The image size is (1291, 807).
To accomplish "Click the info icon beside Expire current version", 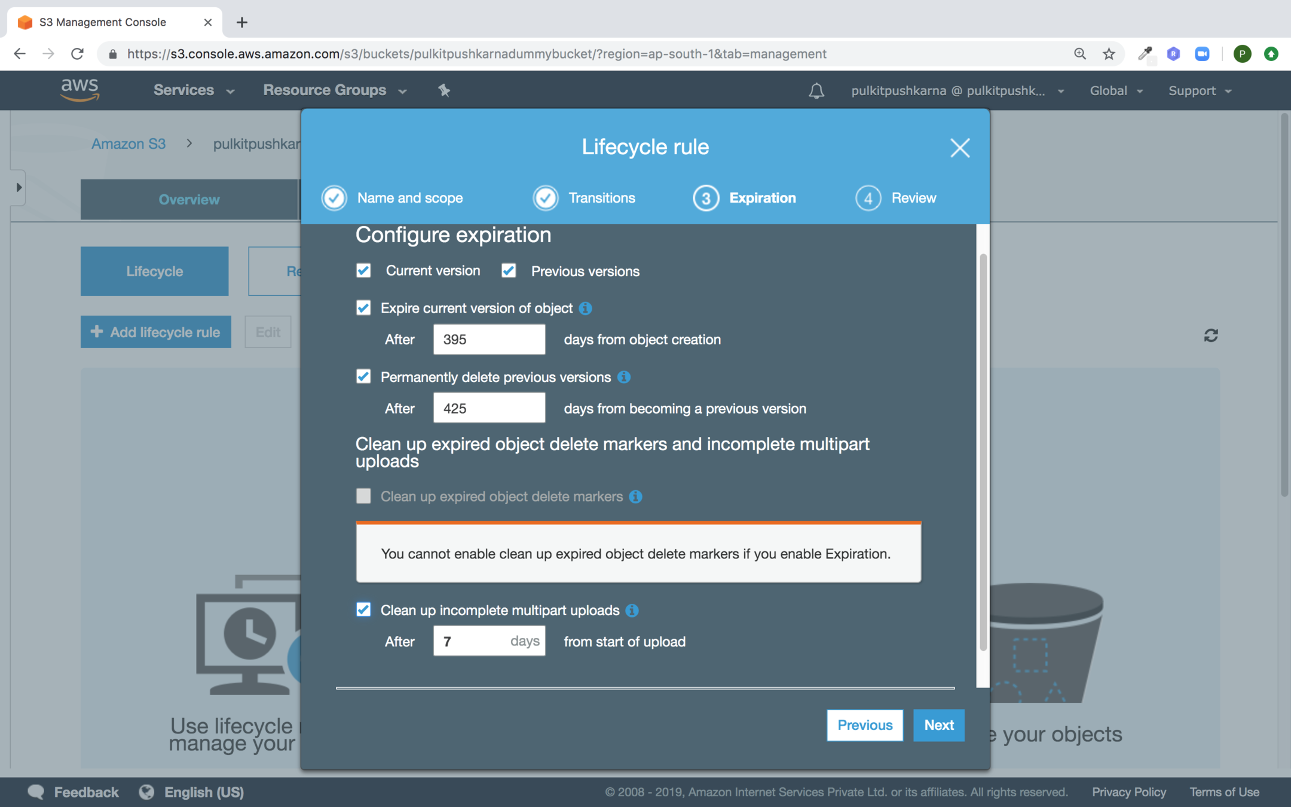I will (x=585, y=308).
